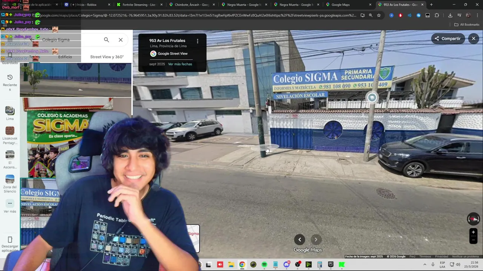Open a new browser tab
The width and height of the screenshot is (483, 271).
tap(431, 5)
